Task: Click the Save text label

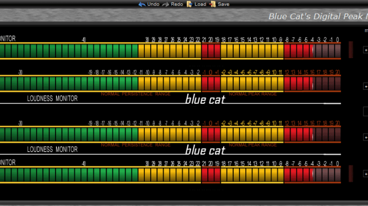Action: click(224, 4)
